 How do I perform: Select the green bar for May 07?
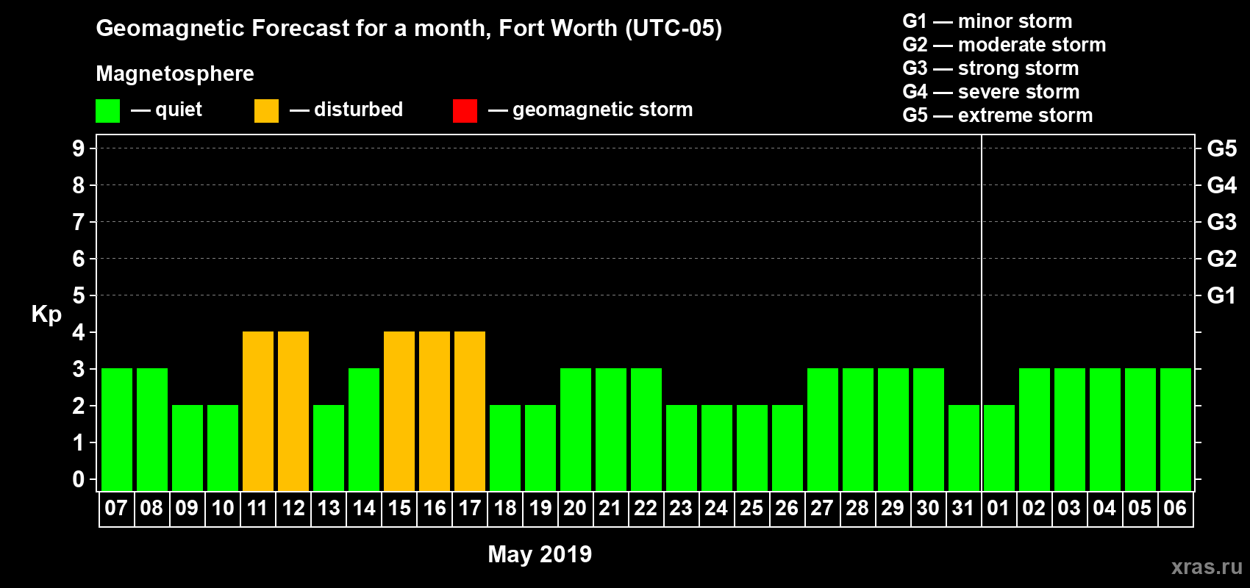(117, 430)
